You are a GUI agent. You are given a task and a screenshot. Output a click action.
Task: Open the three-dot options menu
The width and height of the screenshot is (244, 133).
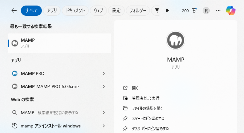tap(218, 11)
